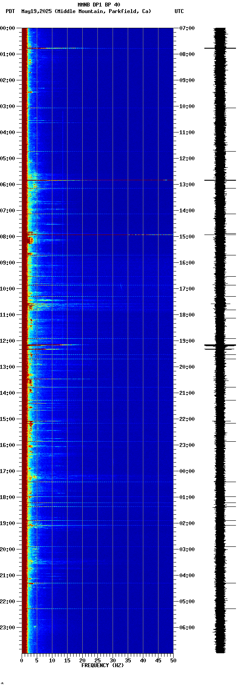Click the title text 'MMNB DP1 BP 40'
The width and height of the screenshot is (239, 688).
pyautogui.click(x=99, y=5)
